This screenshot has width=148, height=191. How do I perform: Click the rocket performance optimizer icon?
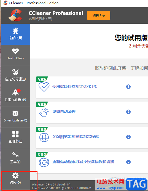click(15, 92)
